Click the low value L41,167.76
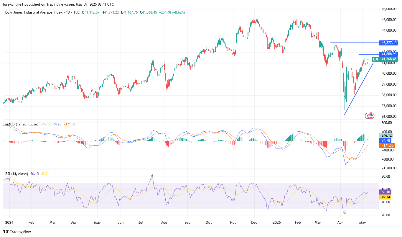This screenshot has height=237, width=402. tap(130, 12)
